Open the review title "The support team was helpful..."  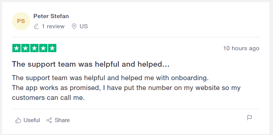point(90,64)
